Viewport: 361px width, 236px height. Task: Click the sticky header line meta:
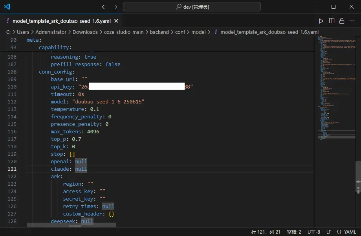(34, 40)
